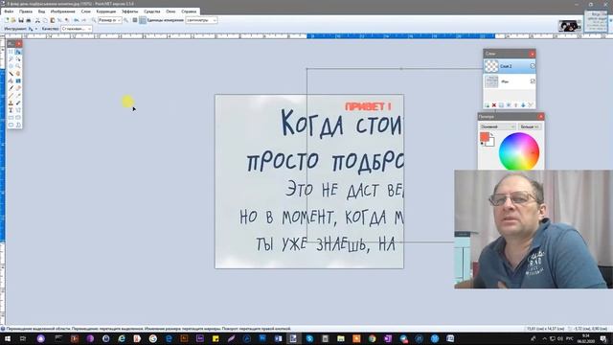
Task: Open Chrome from the taskbar
Action: tap(372, 338)
